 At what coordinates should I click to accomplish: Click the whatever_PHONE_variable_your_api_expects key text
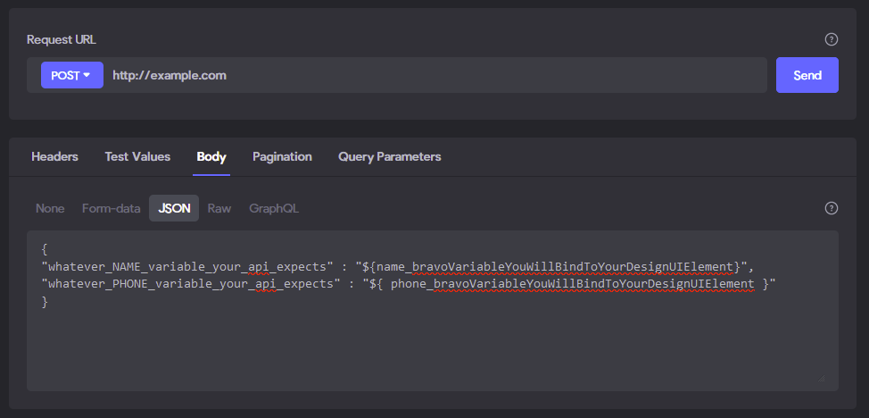[x=191, y=284]
